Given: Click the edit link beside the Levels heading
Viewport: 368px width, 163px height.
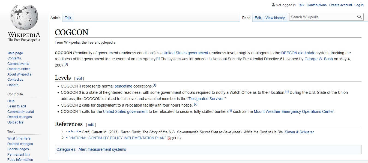Looking at the screenshot, I should [x=79, y=78].
